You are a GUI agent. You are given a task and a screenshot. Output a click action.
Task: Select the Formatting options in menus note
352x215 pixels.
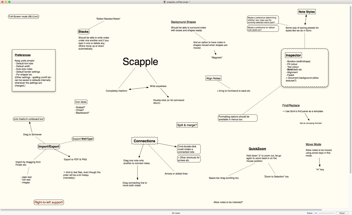[238, 118]
